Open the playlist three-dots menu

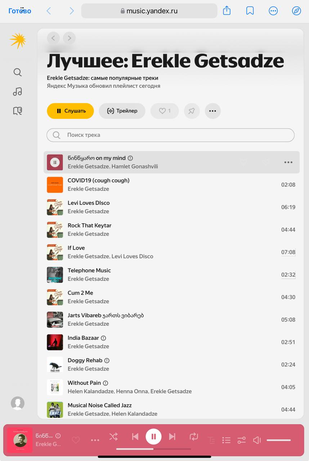click(212, 111)
